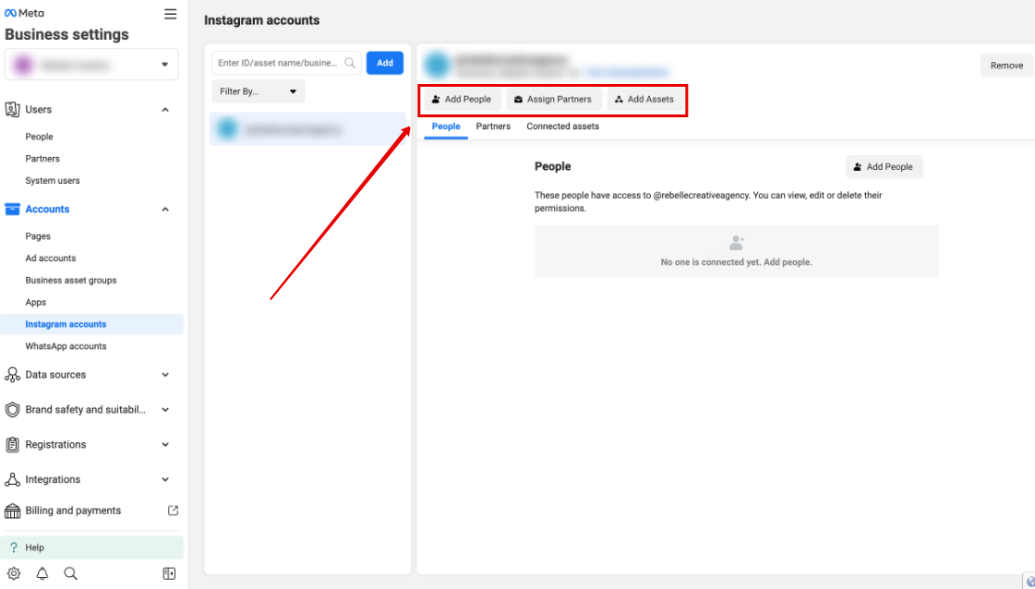Collapse the Users section chevron
The width and height of the screenshot is (1035, 589).
165,110
